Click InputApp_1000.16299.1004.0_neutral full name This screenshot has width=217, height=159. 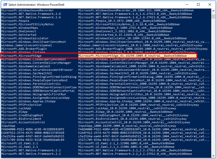tap(127, 126)
